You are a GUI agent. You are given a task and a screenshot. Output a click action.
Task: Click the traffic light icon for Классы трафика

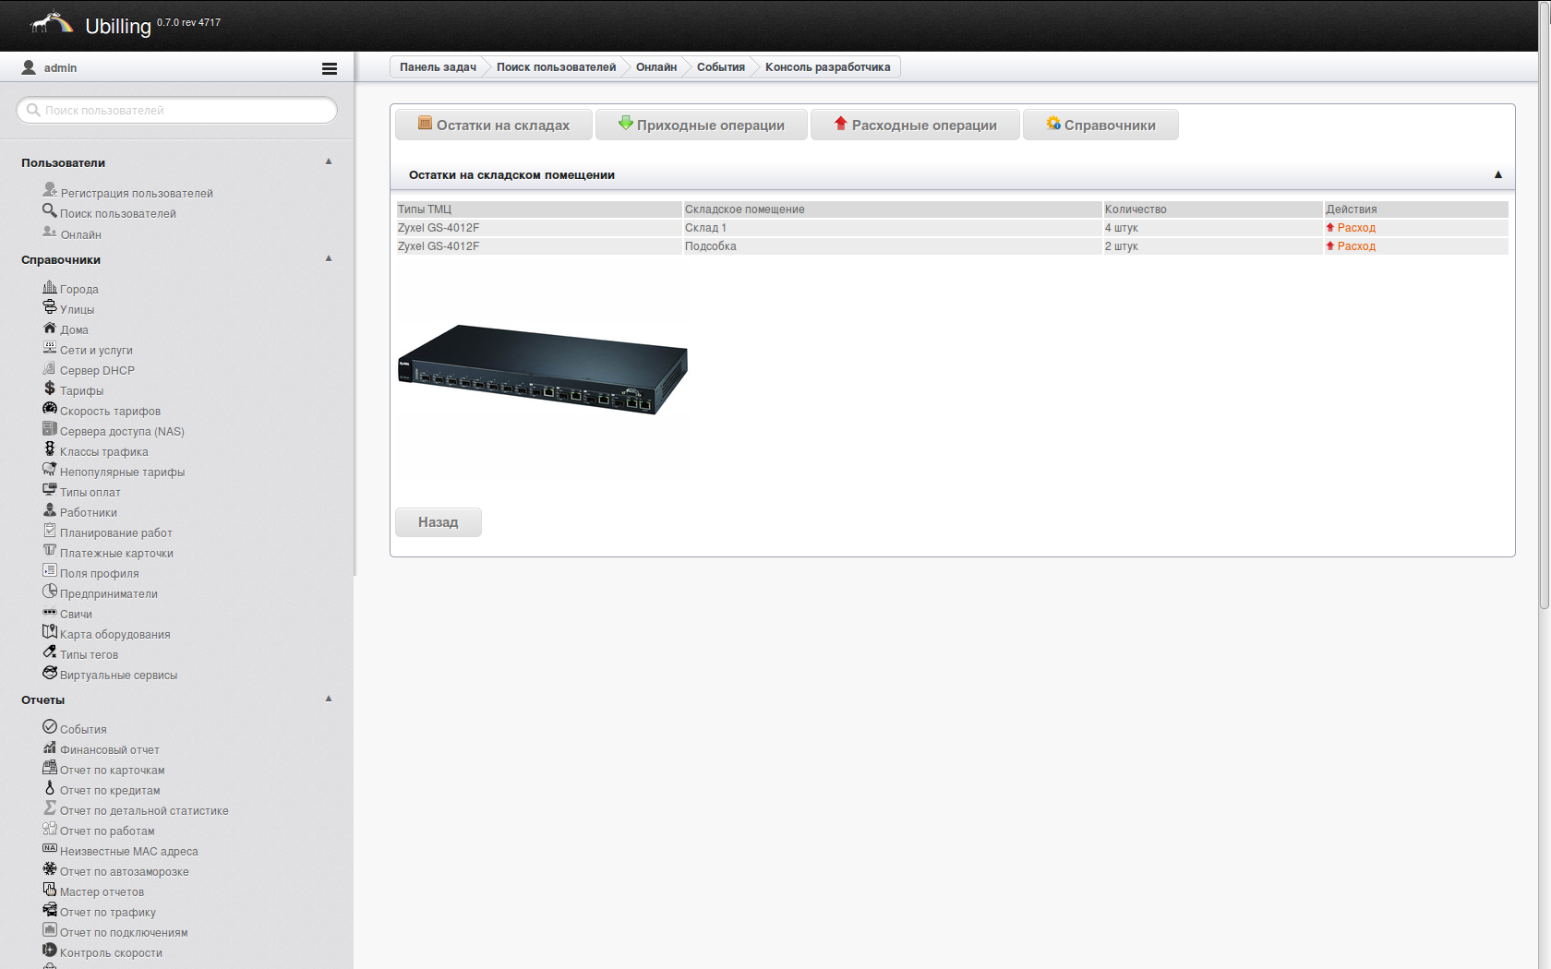50,449
